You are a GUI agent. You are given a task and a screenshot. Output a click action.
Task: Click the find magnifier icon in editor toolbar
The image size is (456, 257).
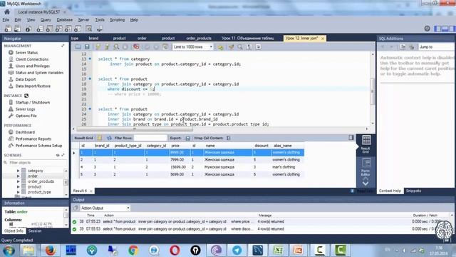[240, 47]
